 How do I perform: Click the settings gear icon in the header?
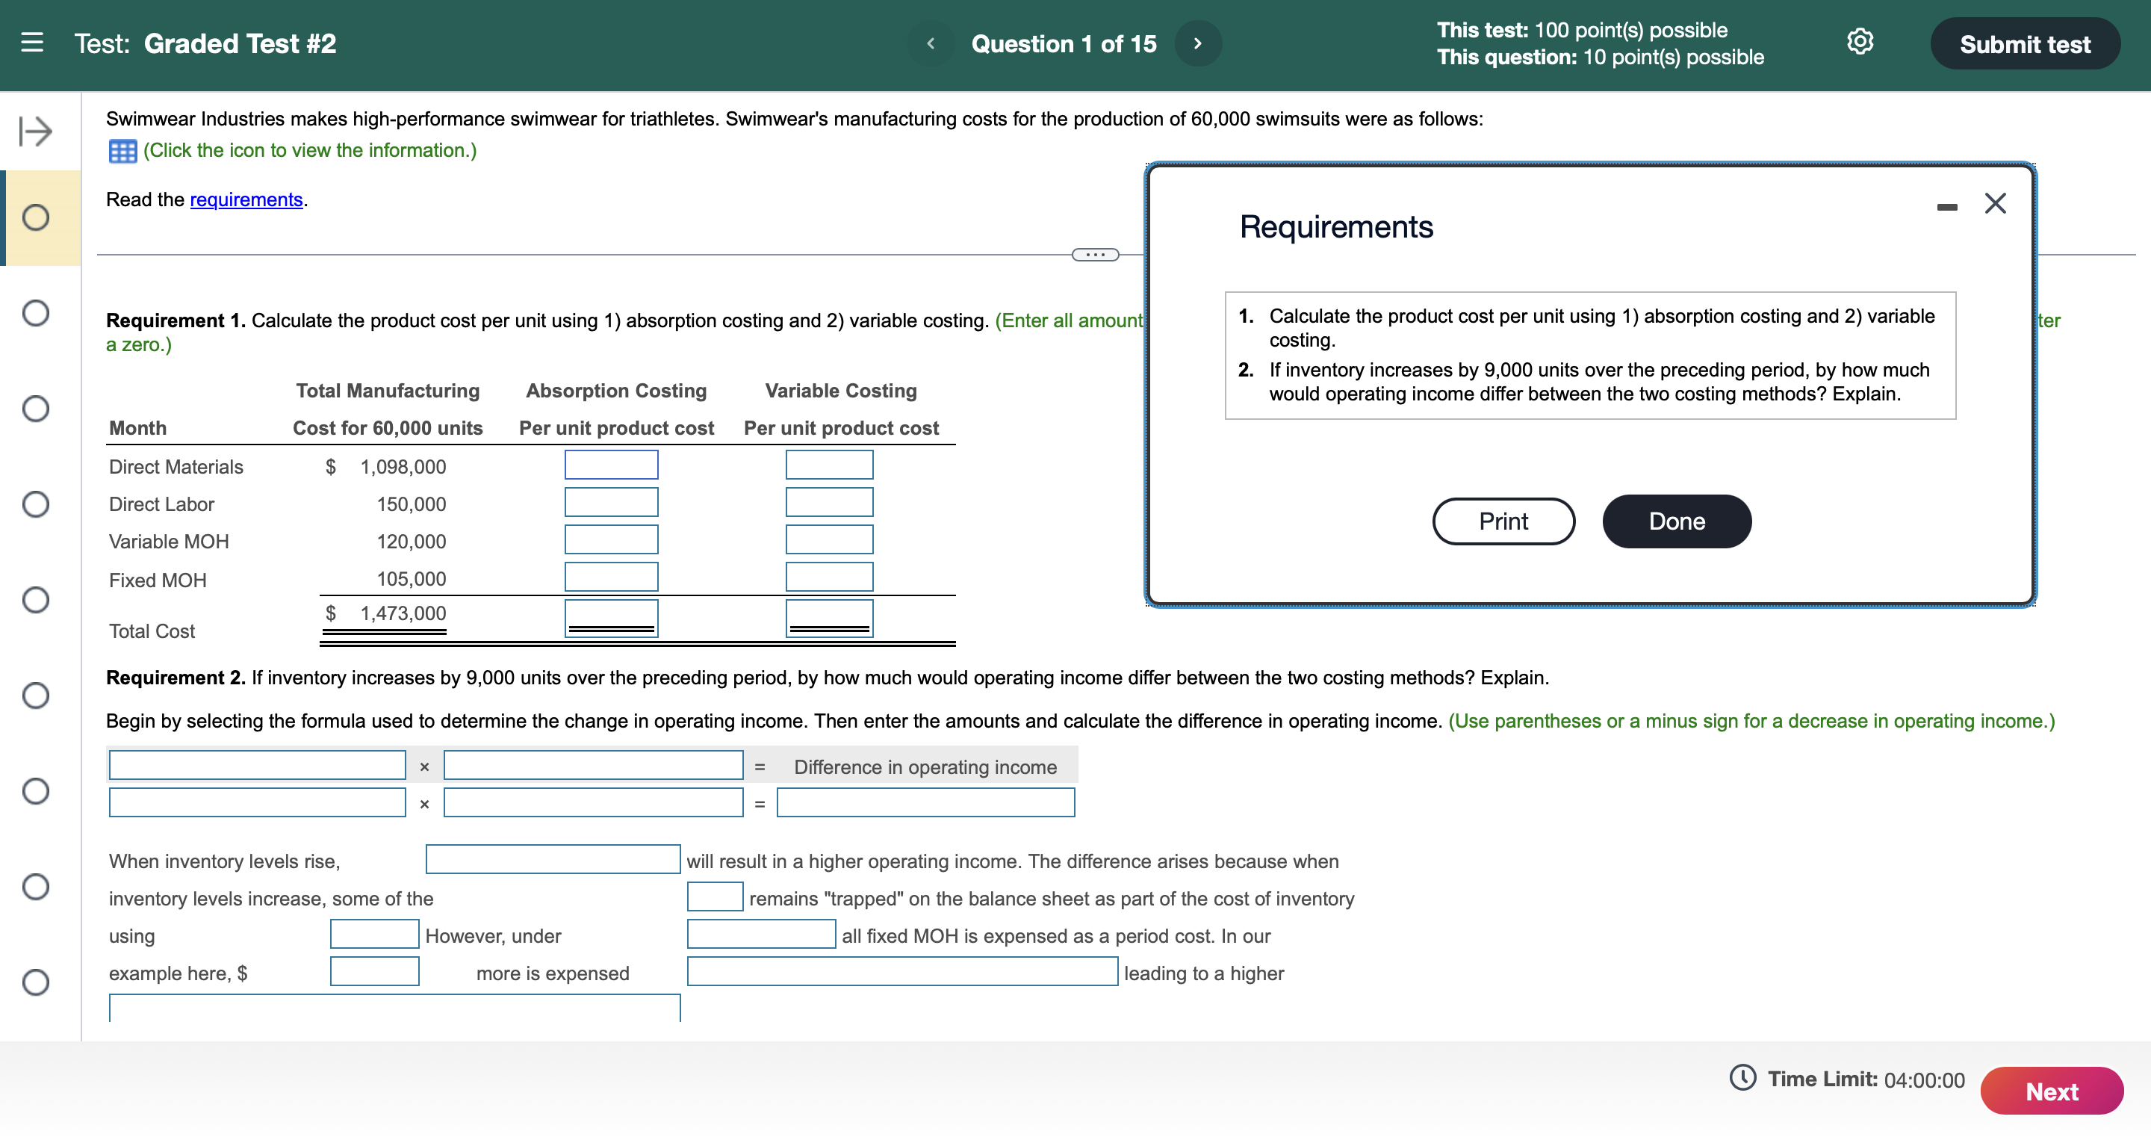point(1860,43)
